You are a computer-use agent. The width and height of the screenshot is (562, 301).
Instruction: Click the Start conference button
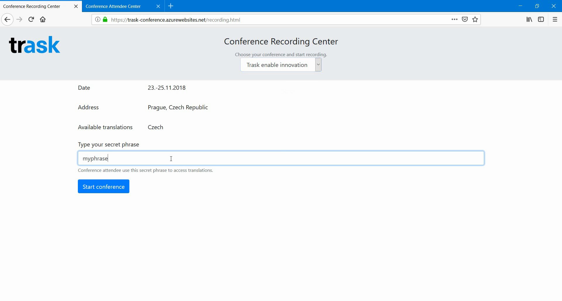tap(104, 187)
